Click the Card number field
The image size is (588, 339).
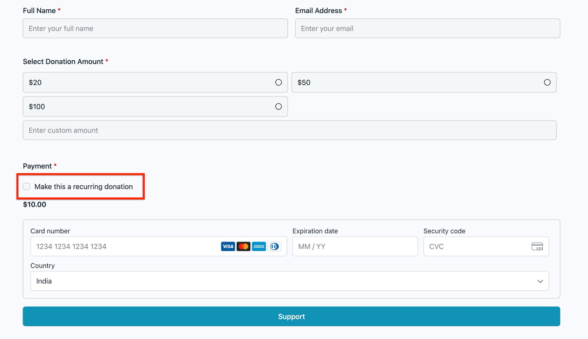(158, 247)
